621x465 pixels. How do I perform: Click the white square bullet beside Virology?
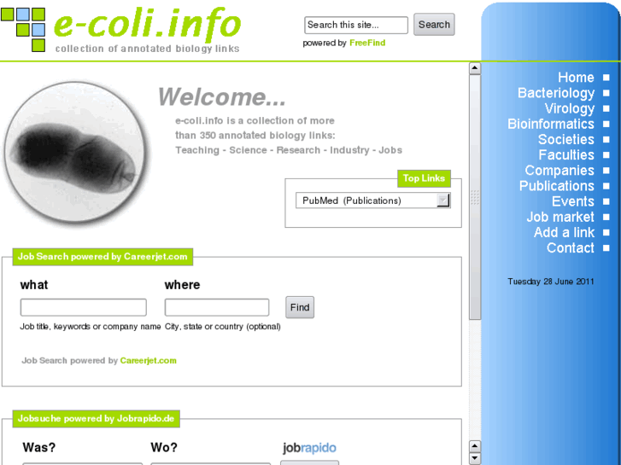point(606,108)
